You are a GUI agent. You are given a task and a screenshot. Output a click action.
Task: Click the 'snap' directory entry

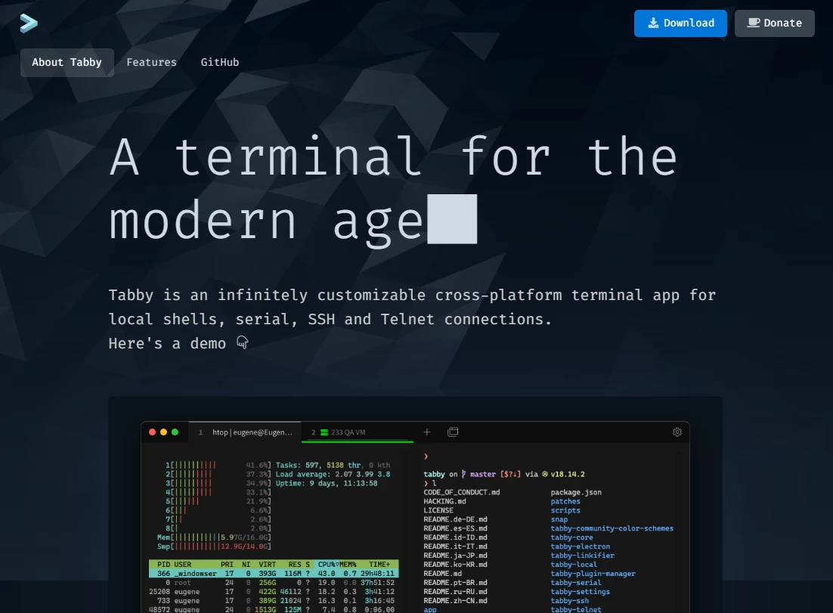[x=559, y=519]
